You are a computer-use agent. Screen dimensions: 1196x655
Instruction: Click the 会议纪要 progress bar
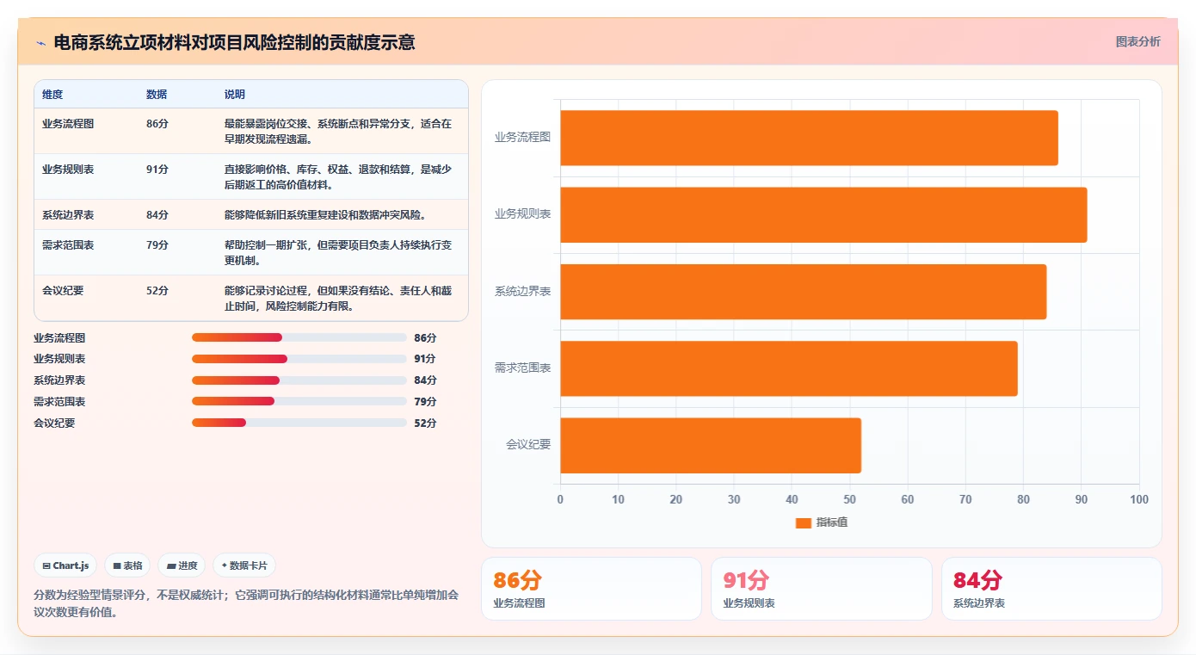(x=299, y=423)
